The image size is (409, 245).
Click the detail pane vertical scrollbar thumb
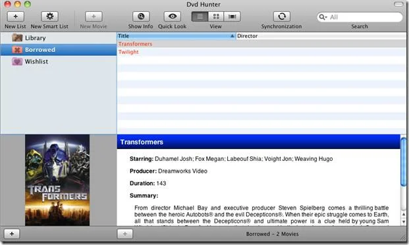(x=404, y=162)
